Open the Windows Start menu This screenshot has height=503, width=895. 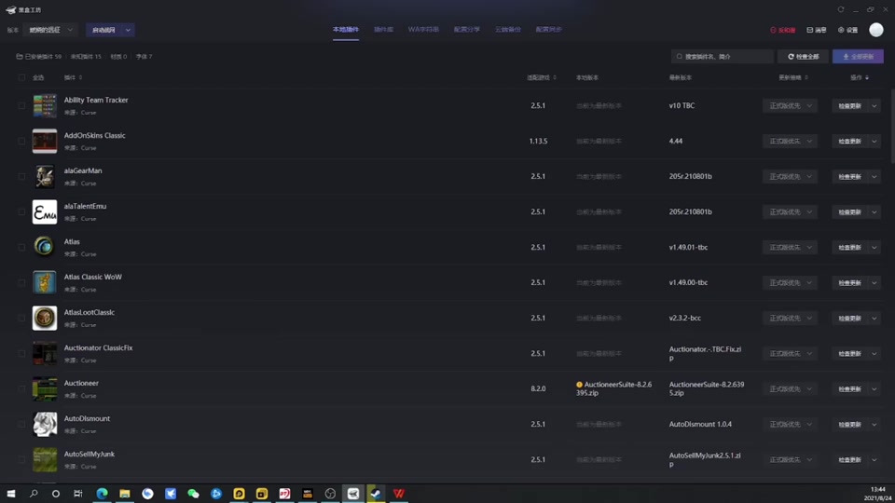pos(11,494)
